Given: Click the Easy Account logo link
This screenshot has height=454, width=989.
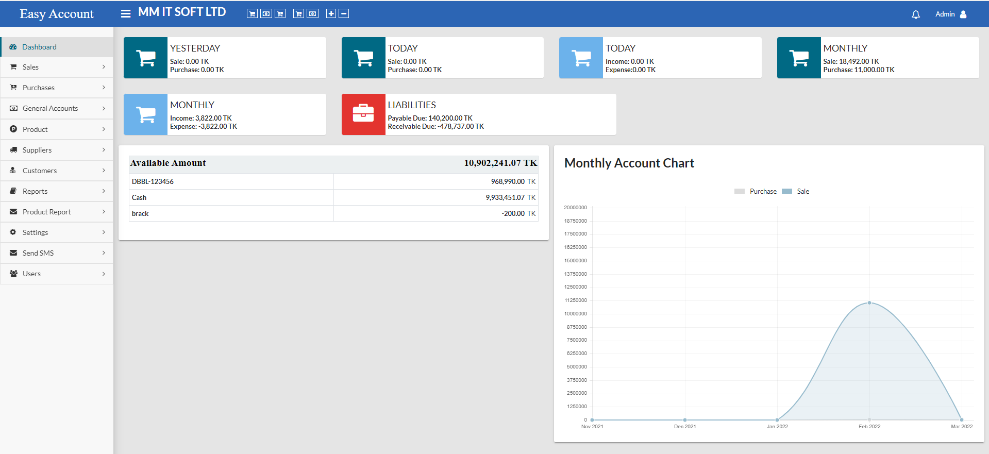Looking at the screenshot, I should 57,14.
